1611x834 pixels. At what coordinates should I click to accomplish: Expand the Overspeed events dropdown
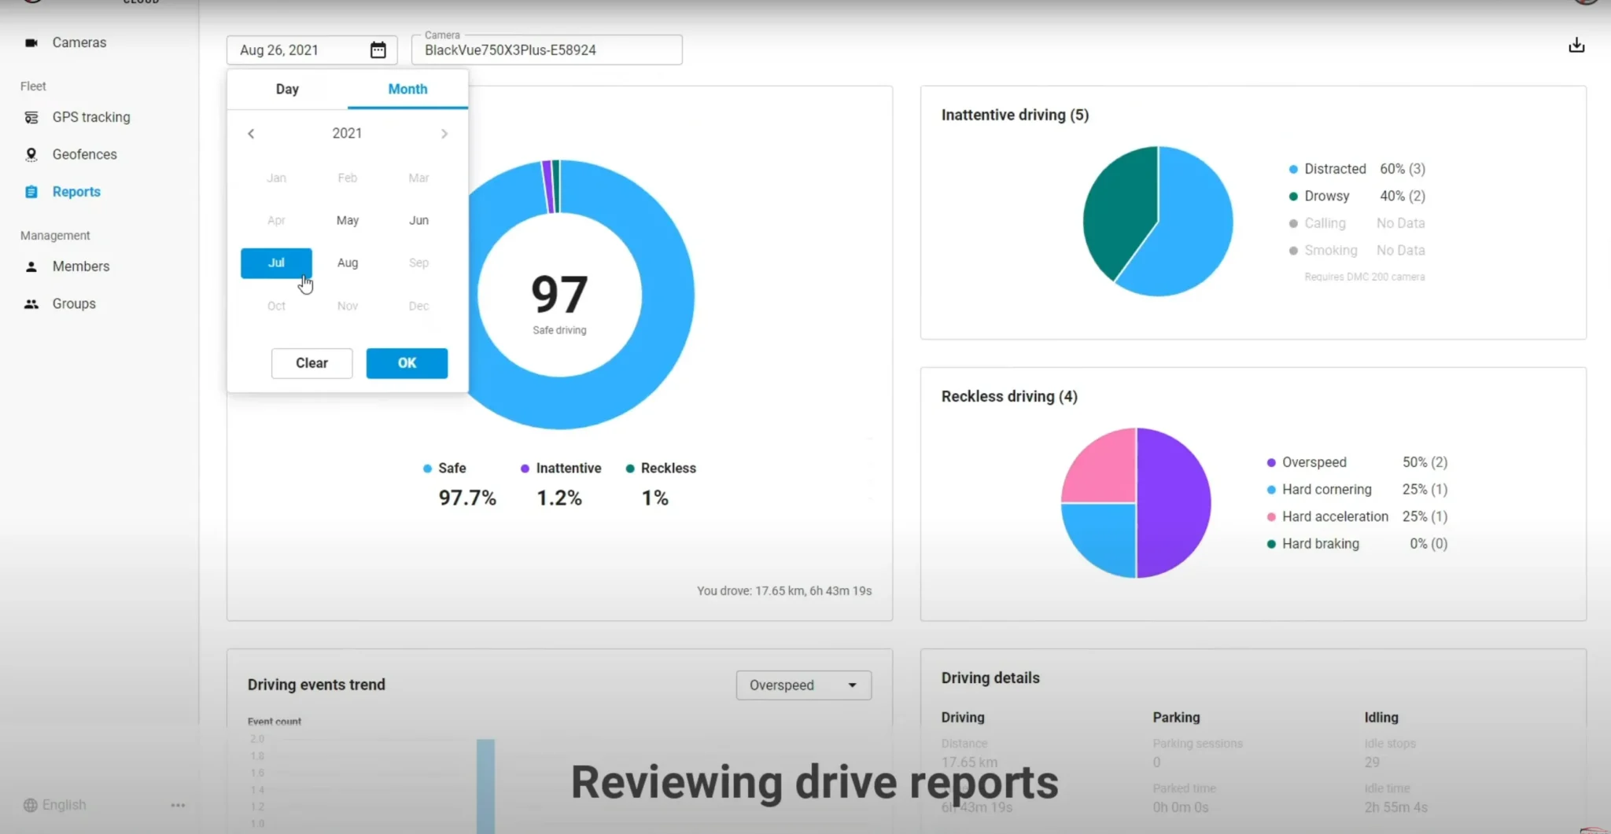point(852,685)
